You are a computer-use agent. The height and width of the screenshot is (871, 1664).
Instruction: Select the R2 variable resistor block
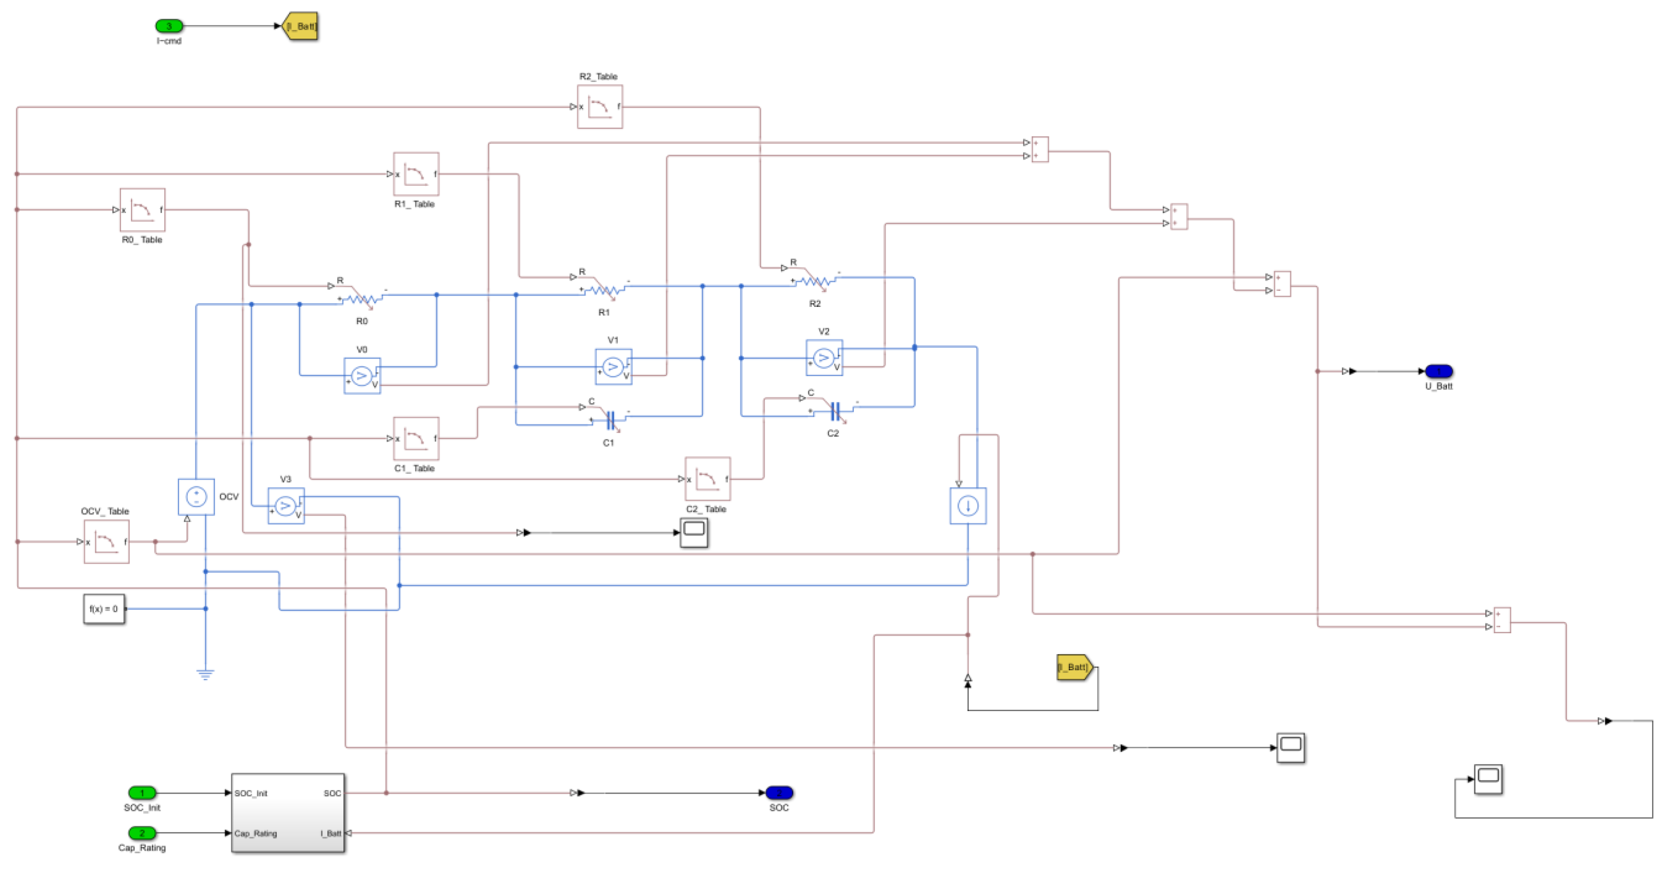pyautogui.click(x=816, y=281)
